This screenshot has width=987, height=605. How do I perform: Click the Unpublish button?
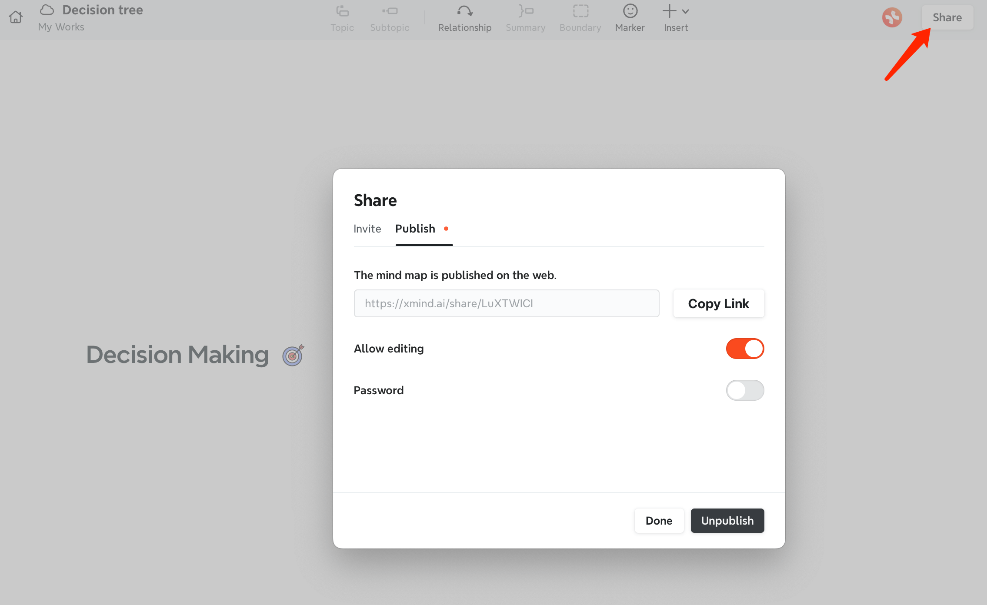click(727, 521)
